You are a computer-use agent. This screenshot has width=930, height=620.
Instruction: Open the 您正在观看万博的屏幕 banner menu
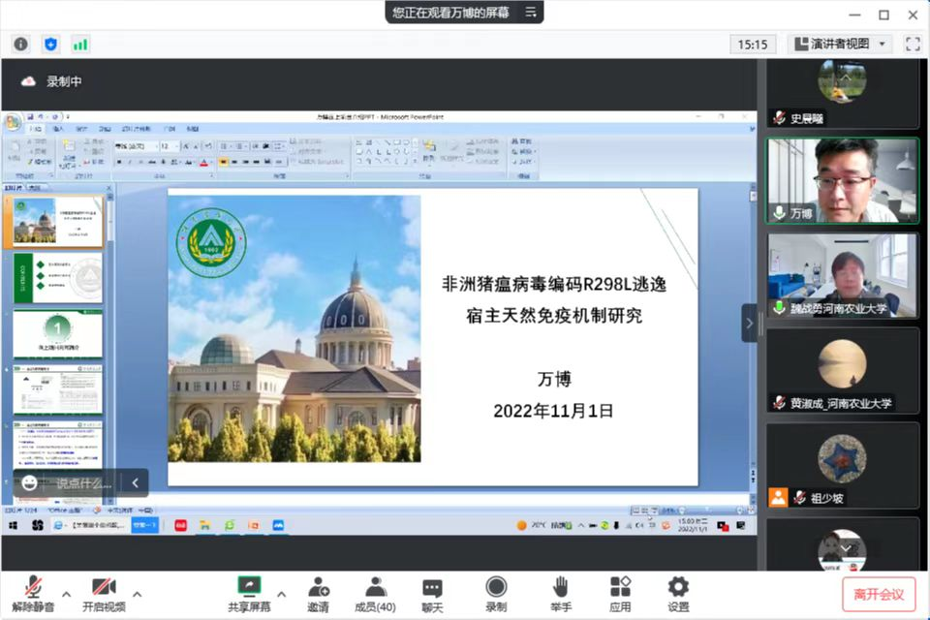(528, 14)
